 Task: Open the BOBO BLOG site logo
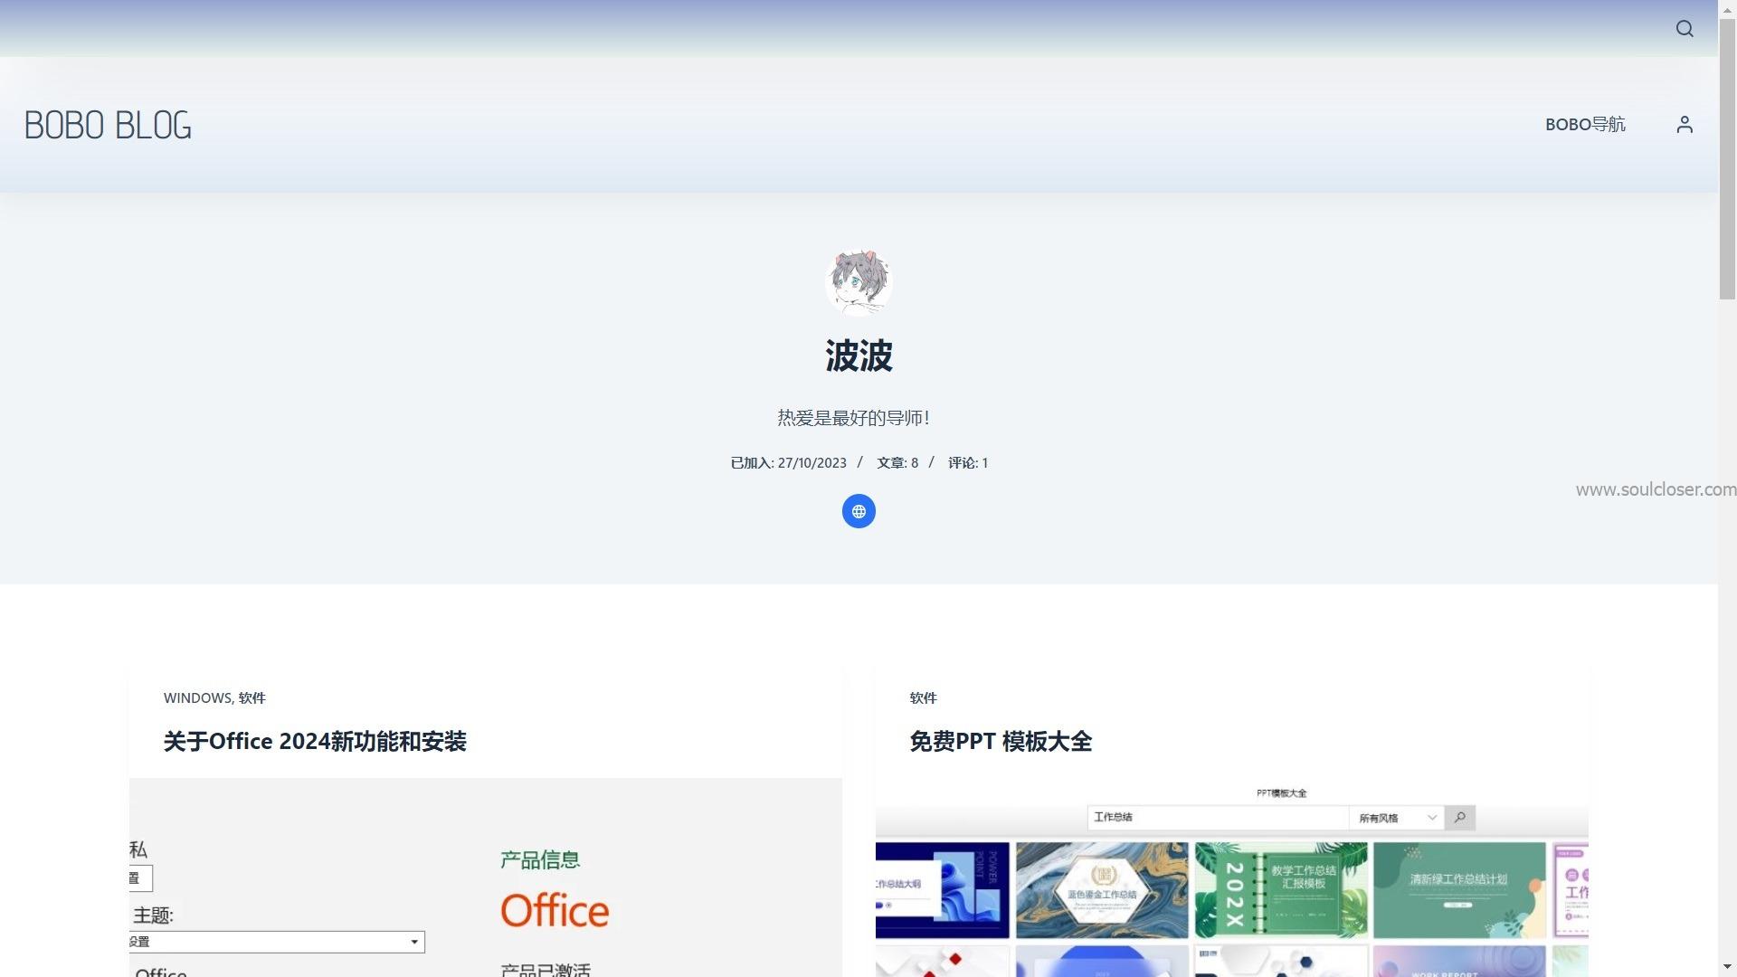tap(108, 125)
